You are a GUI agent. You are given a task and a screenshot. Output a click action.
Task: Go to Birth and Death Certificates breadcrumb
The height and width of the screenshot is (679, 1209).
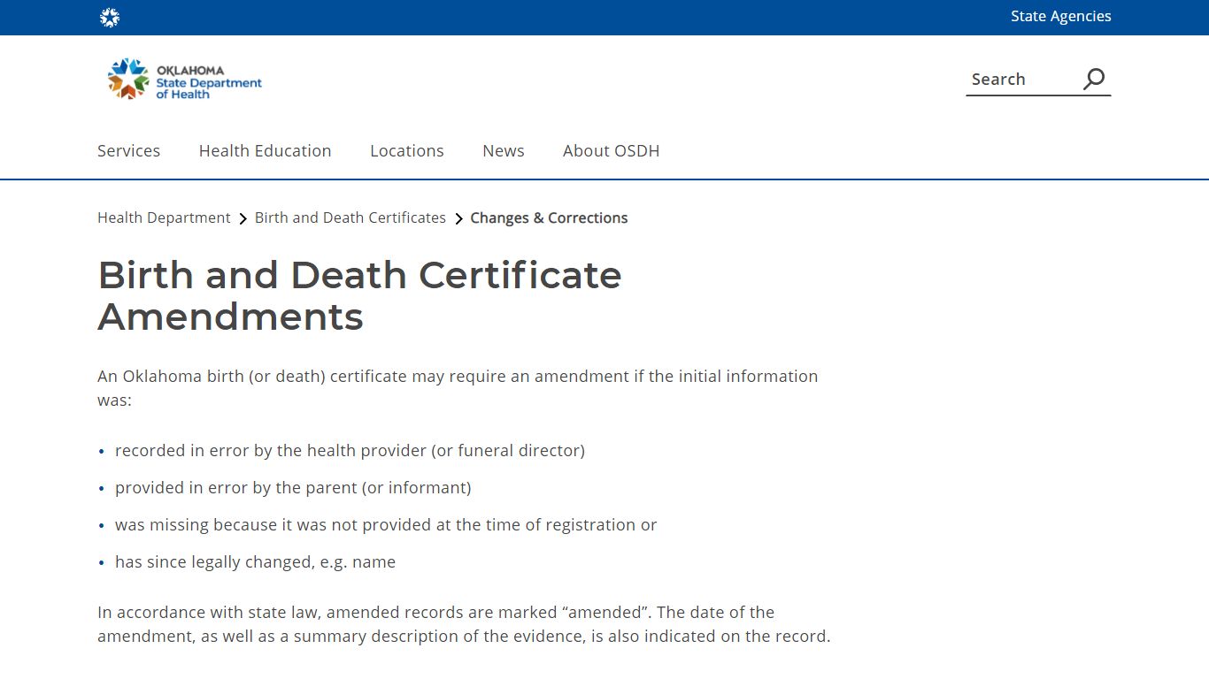[350, 217]
